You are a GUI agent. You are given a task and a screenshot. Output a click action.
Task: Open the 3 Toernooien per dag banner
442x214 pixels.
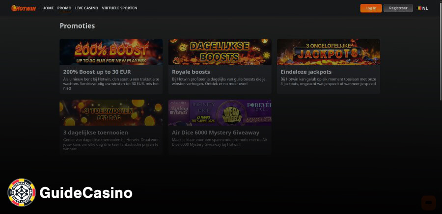[111, 112]
